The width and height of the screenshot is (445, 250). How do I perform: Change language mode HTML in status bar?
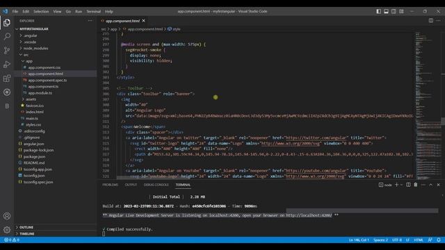tap(419, 240)
